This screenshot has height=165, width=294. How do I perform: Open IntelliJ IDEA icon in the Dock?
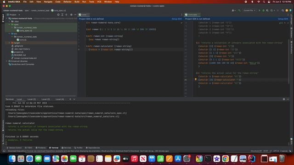coord(252,159)
